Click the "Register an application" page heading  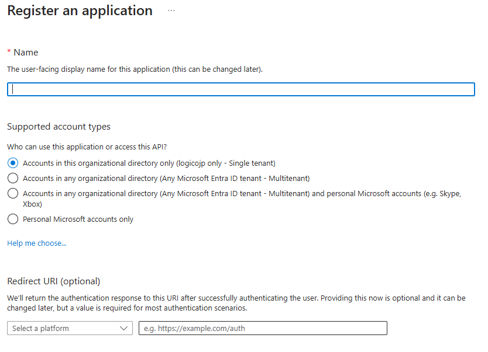click(80, 11)
